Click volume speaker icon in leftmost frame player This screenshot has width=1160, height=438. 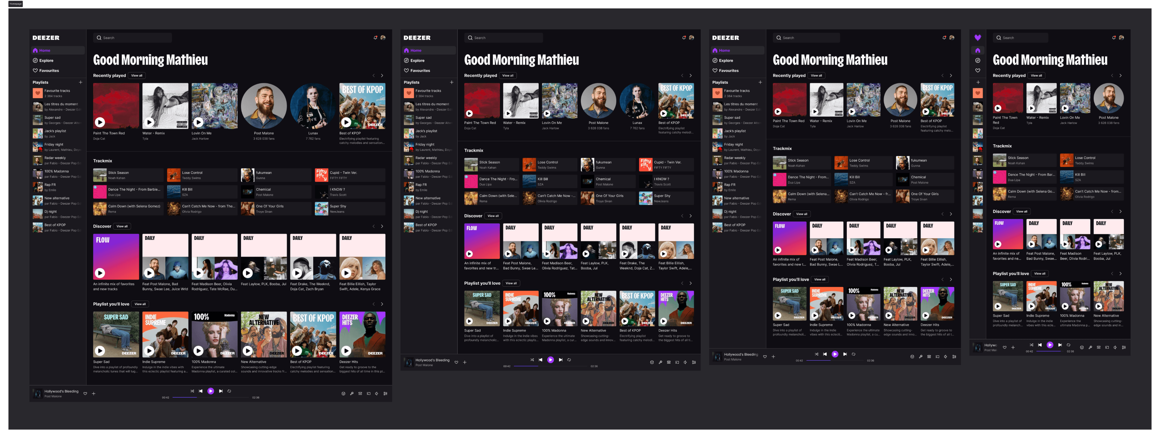pyautogui.click(x=376, y=393)
